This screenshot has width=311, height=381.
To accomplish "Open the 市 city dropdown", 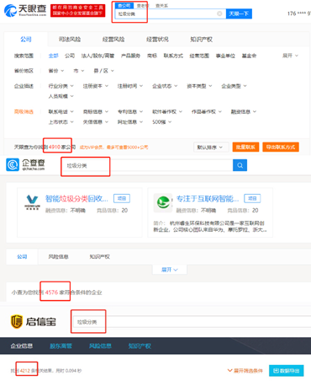I will click(79, 71).
